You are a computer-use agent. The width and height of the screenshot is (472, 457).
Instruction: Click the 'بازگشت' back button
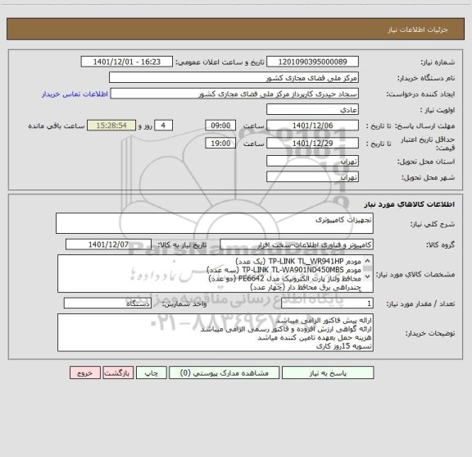click(118, 372)
